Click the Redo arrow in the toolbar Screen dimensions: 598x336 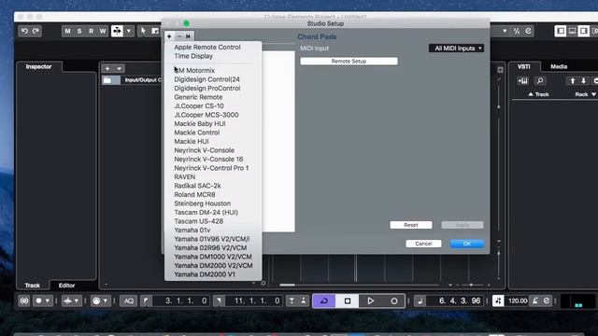coord(36,31)
